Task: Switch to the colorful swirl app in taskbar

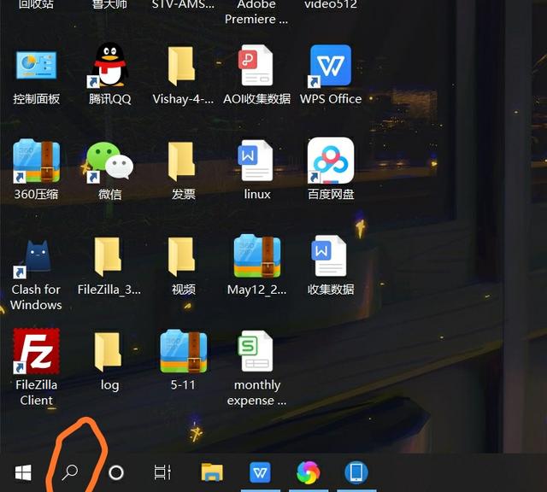Action: click(x=308, y=472)
